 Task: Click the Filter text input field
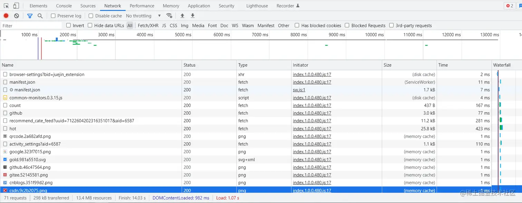coord(31,26)
